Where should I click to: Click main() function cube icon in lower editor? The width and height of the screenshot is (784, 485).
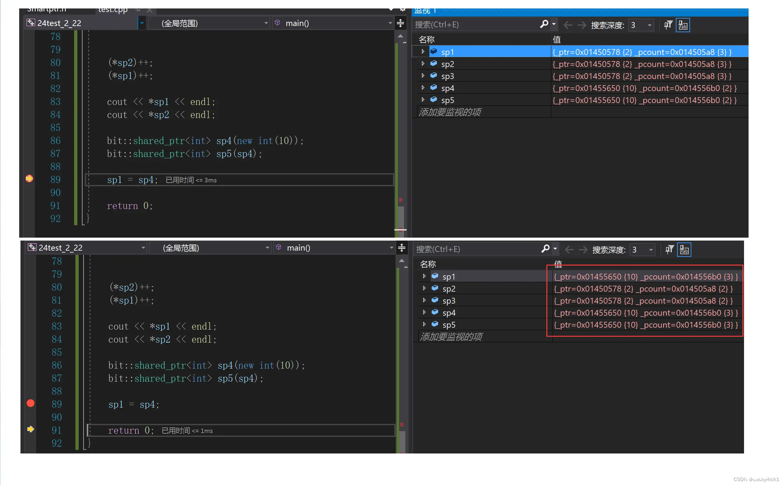(x=279, y=247)
